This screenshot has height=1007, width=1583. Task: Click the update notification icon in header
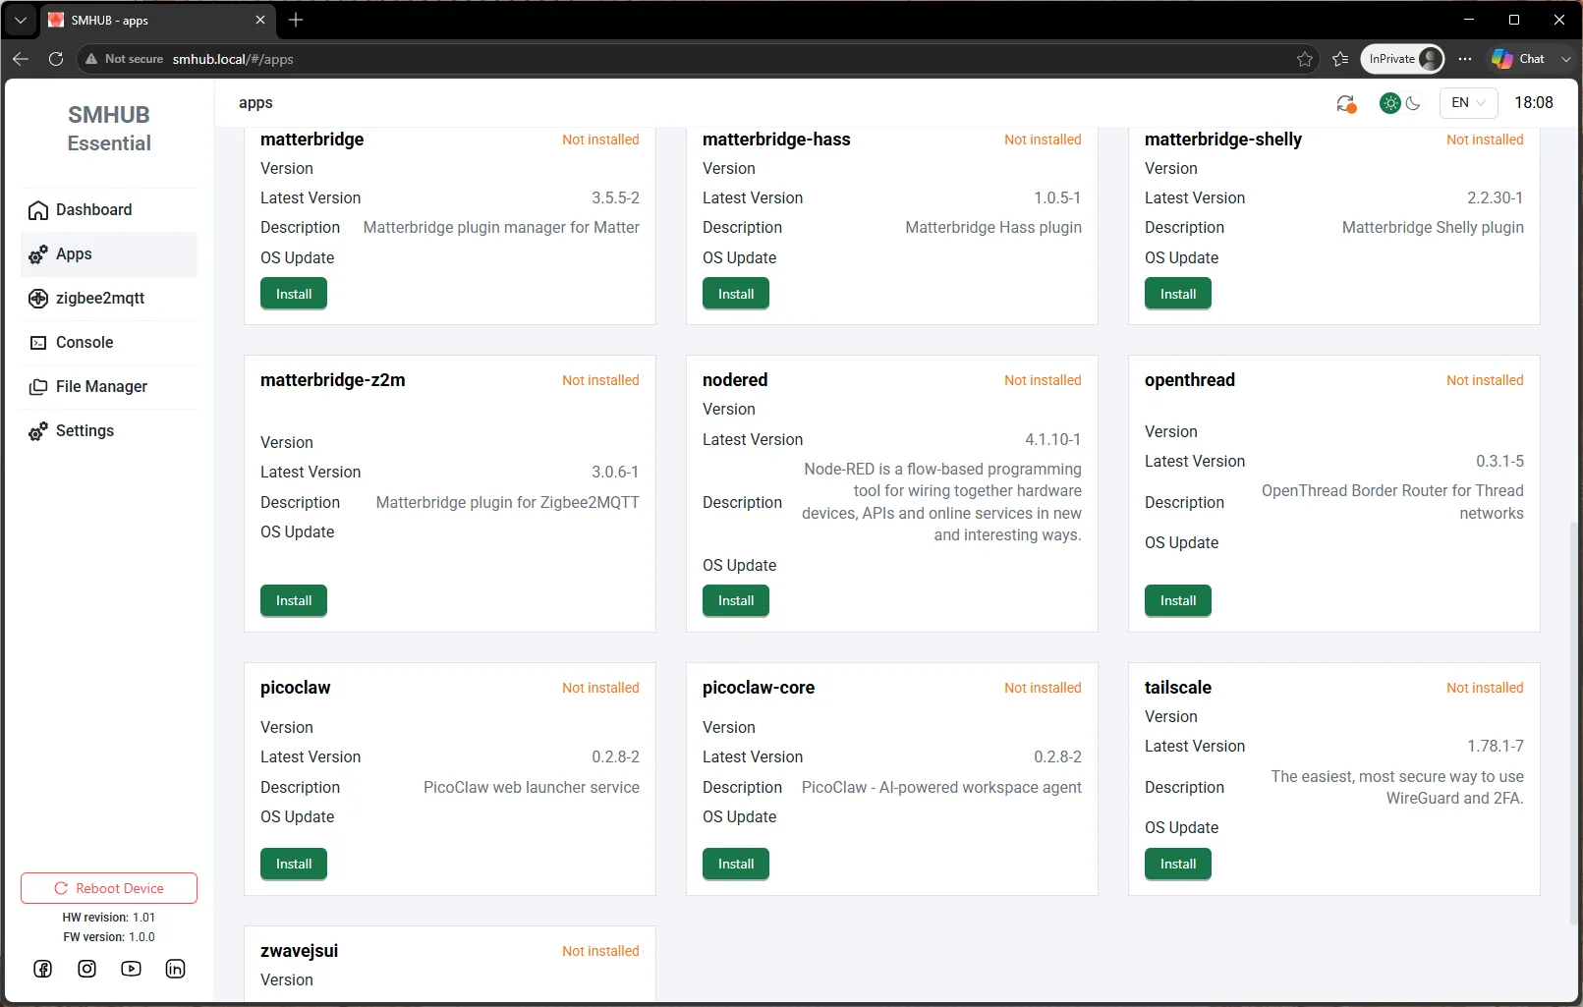click(x=1346, y=103)
